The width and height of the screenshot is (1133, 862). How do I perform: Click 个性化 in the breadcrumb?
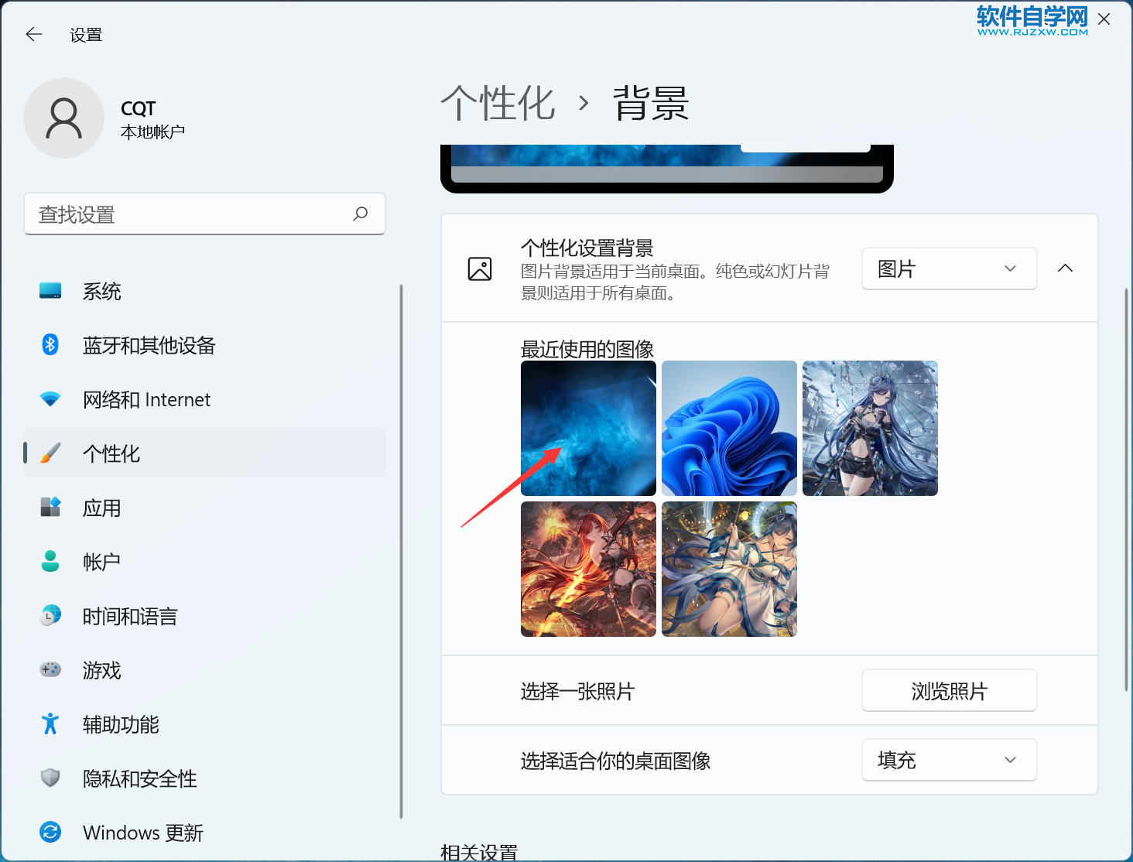498,103
